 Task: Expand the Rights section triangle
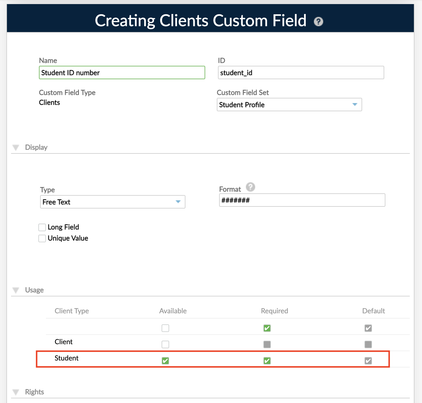16,392
